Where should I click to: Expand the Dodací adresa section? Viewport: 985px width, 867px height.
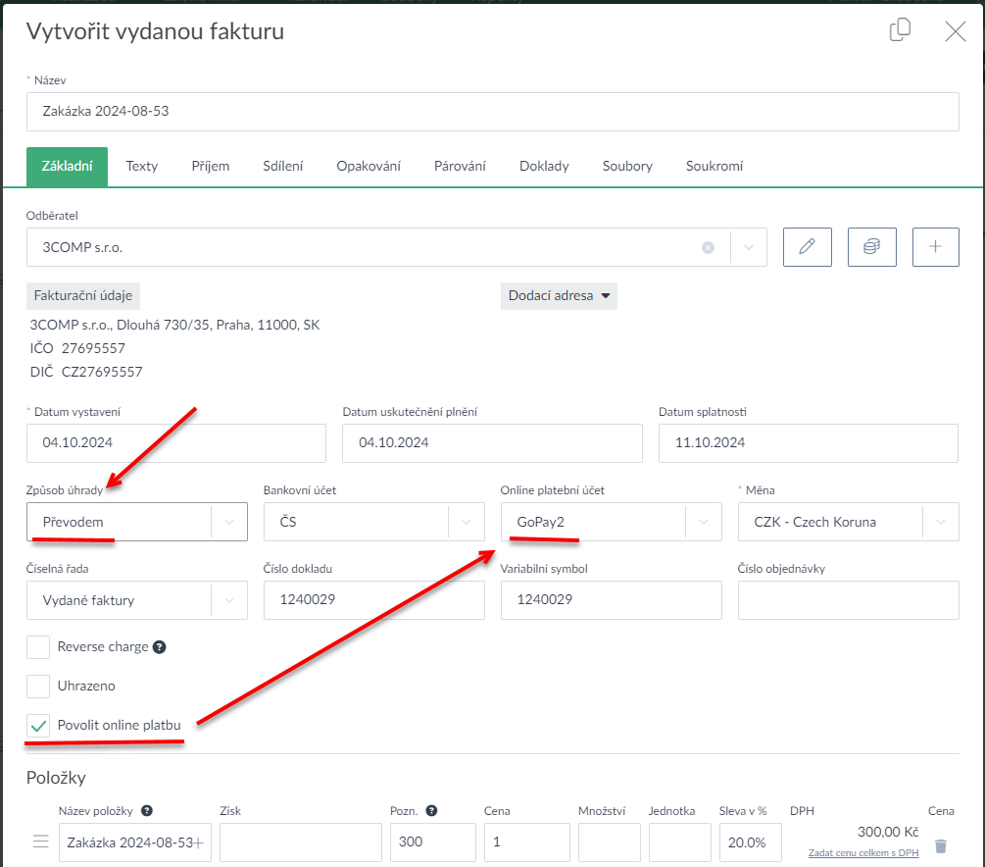pyautogui.click(x=559, y=295)
